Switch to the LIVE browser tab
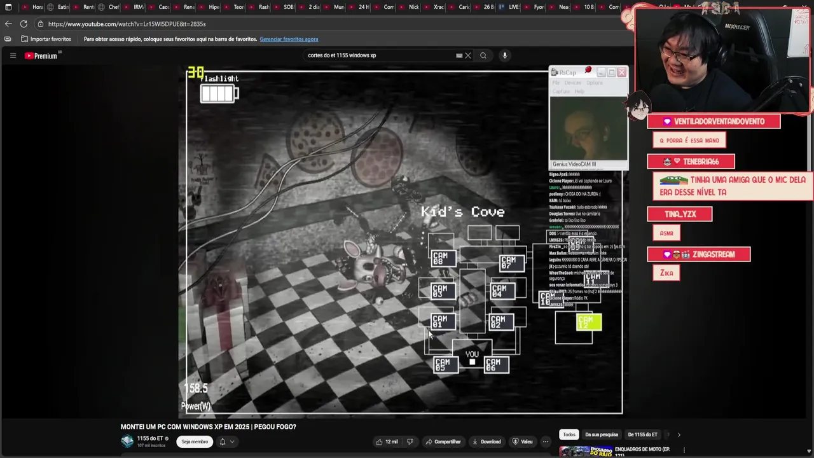814x458 pixels. [x=510, y=7]
